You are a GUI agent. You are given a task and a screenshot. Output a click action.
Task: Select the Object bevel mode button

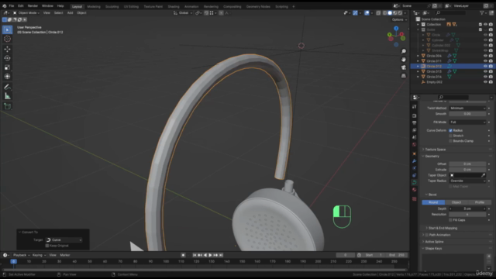point(456,202)
